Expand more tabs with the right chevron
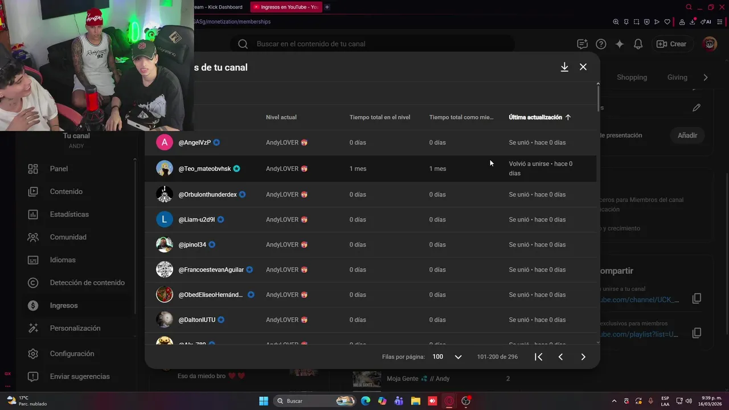Screen dimensions: 729x410 tap(706, 77)
